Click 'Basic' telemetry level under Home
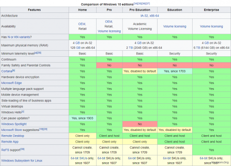The width and height of the screenshot is (231, 166). (82, 53)
